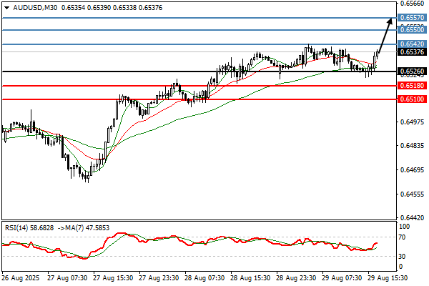
Task: Select the current price 0.65376 label
Action: pos(412,51)
